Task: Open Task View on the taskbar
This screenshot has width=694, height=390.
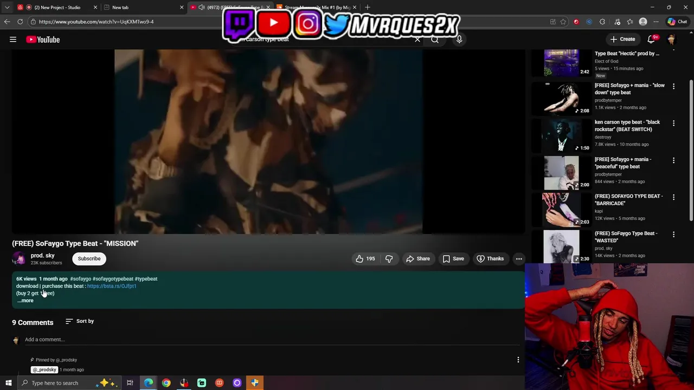Action: pos(130,383)
